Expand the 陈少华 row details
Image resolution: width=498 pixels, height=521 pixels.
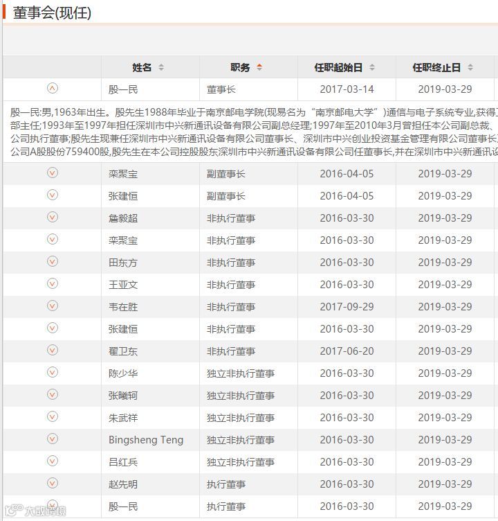pos(52,373)
